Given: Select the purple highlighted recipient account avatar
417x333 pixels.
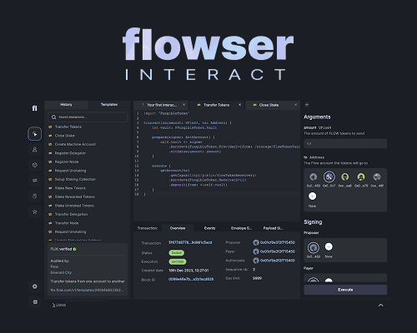Looking at the screenshot, I should click(329, 176).
